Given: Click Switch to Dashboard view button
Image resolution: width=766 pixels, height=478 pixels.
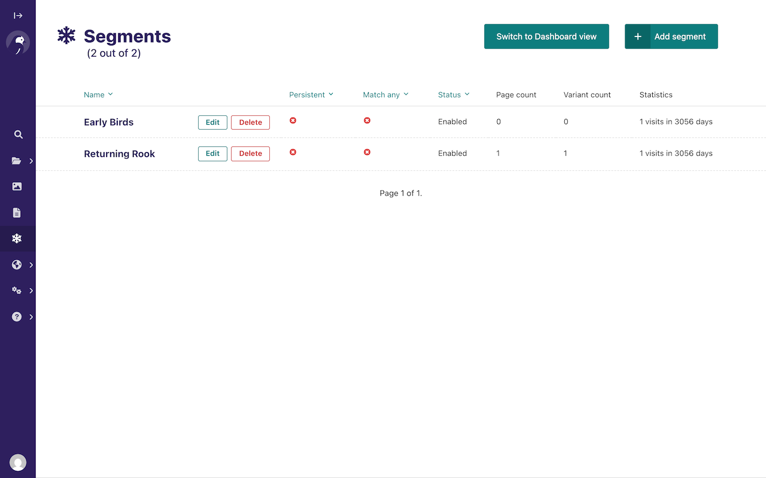Looking at the screenshot, I should [546, 36].
